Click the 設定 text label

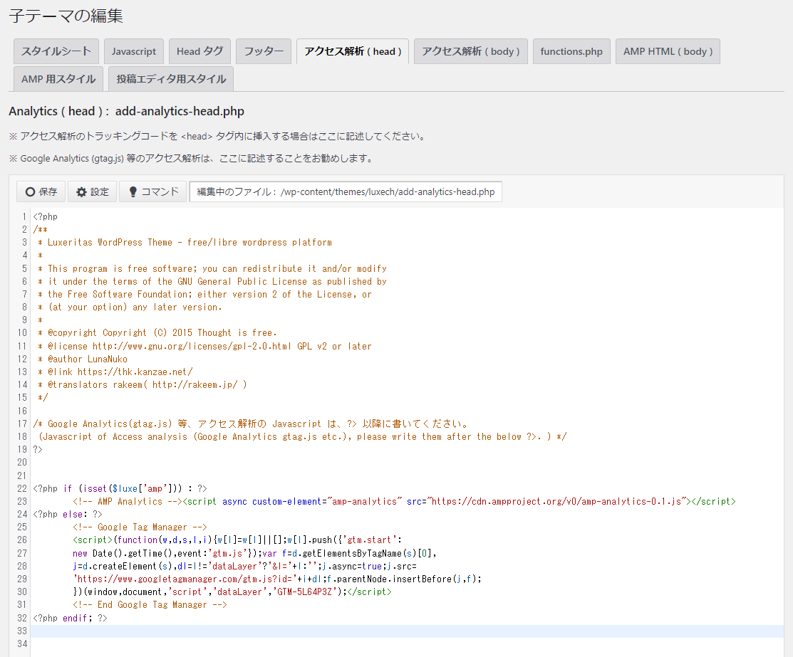pyautogui.click(x=100, y=192)
